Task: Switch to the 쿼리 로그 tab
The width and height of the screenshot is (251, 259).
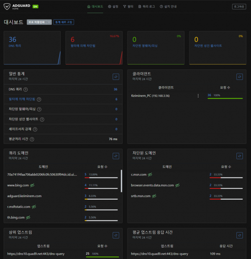Action: (147, 7)
